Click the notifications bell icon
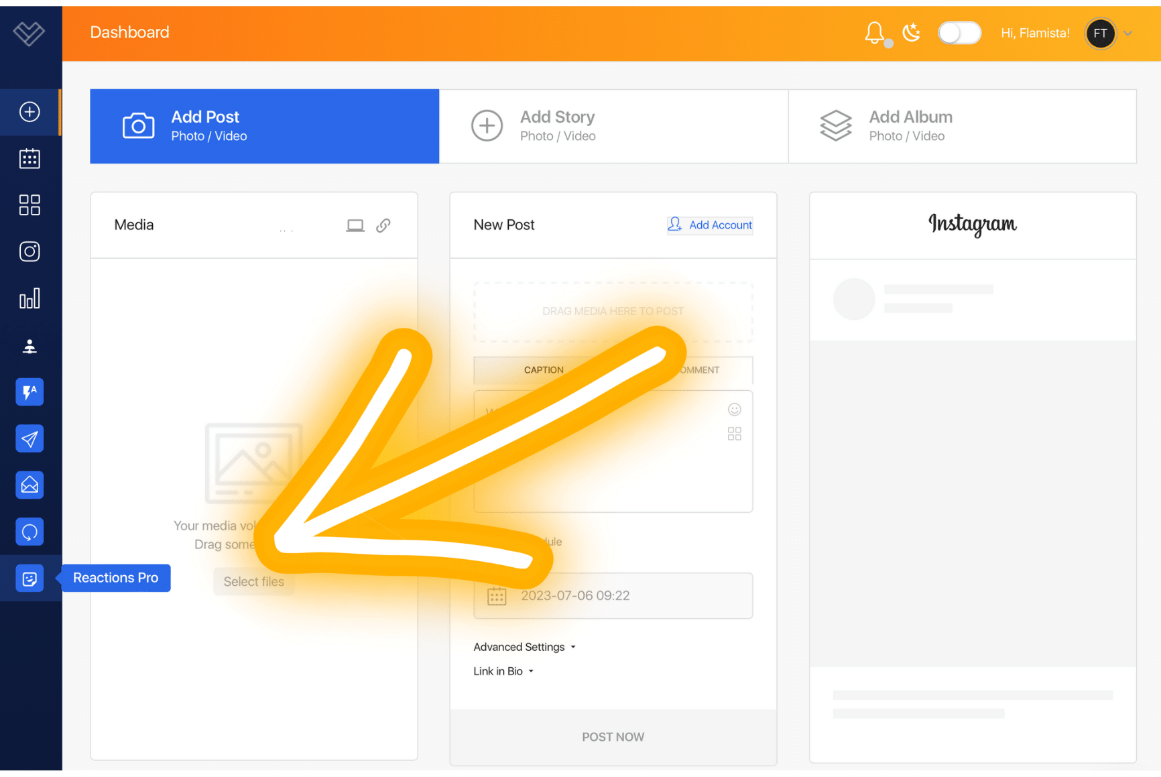 (x=874, y=32)
